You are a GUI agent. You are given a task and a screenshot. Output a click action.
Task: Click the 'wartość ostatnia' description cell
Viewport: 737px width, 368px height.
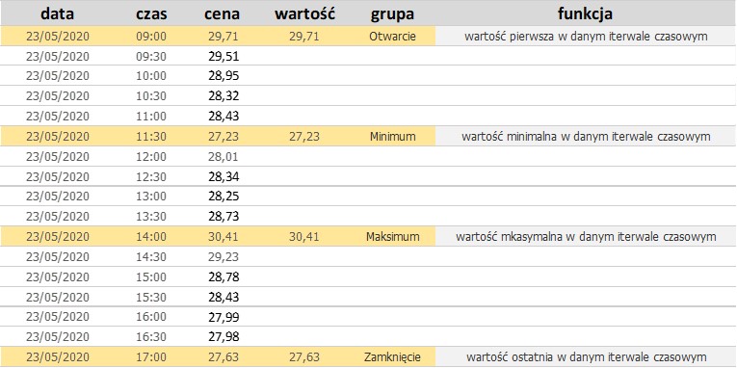point(586,356)
